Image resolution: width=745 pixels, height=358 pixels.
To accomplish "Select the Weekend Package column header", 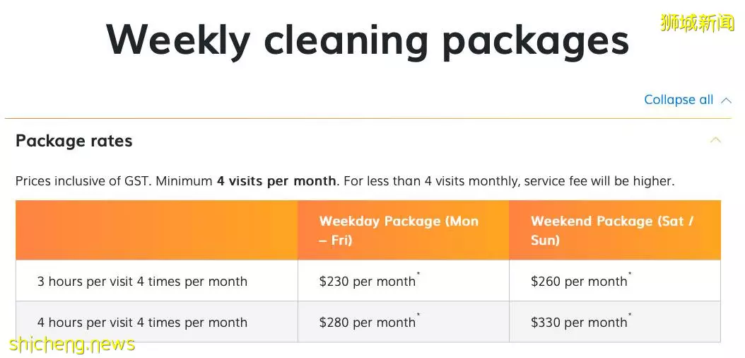I will [x=615, y=230].
